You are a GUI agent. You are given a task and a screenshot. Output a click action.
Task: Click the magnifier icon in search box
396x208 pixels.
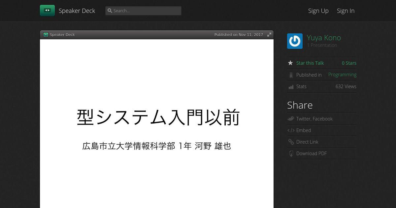[110, 11]
